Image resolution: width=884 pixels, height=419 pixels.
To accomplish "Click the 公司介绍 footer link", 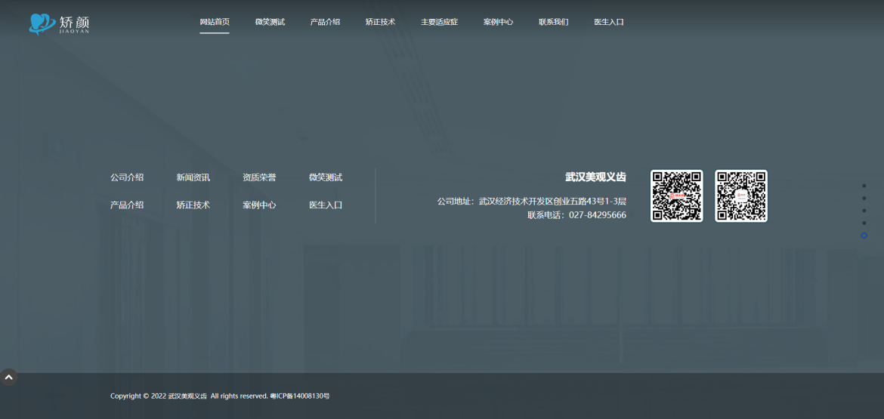I will coord(127,177).
